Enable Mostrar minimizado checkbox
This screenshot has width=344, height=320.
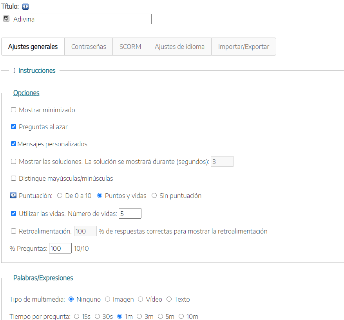(14, 110)
